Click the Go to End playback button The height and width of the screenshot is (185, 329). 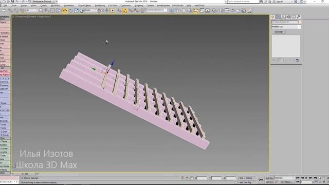pyautogui.click(x=315, y=178)
